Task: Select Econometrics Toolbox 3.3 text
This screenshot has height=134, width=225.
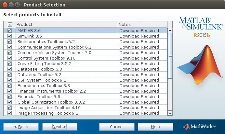Action: (44, 85)
